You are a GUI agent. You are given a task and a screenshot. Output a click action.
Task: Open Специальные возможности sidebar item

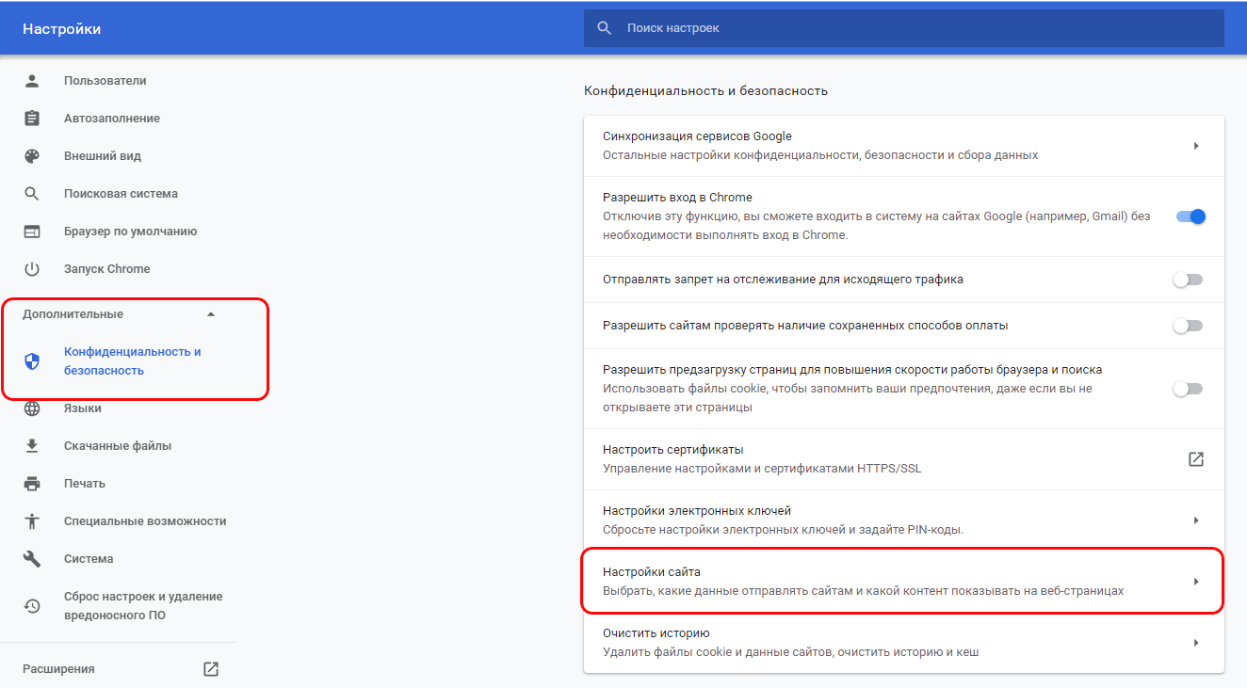coord(145,521)
